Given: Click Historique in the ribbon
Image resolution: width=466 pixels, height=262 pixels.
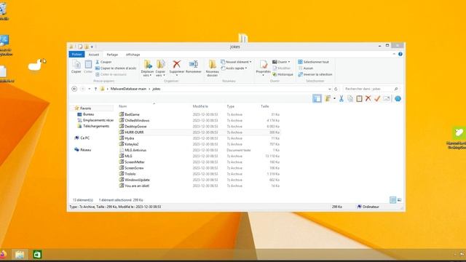Looking at the screenshot, I should [x=283, y=74].
